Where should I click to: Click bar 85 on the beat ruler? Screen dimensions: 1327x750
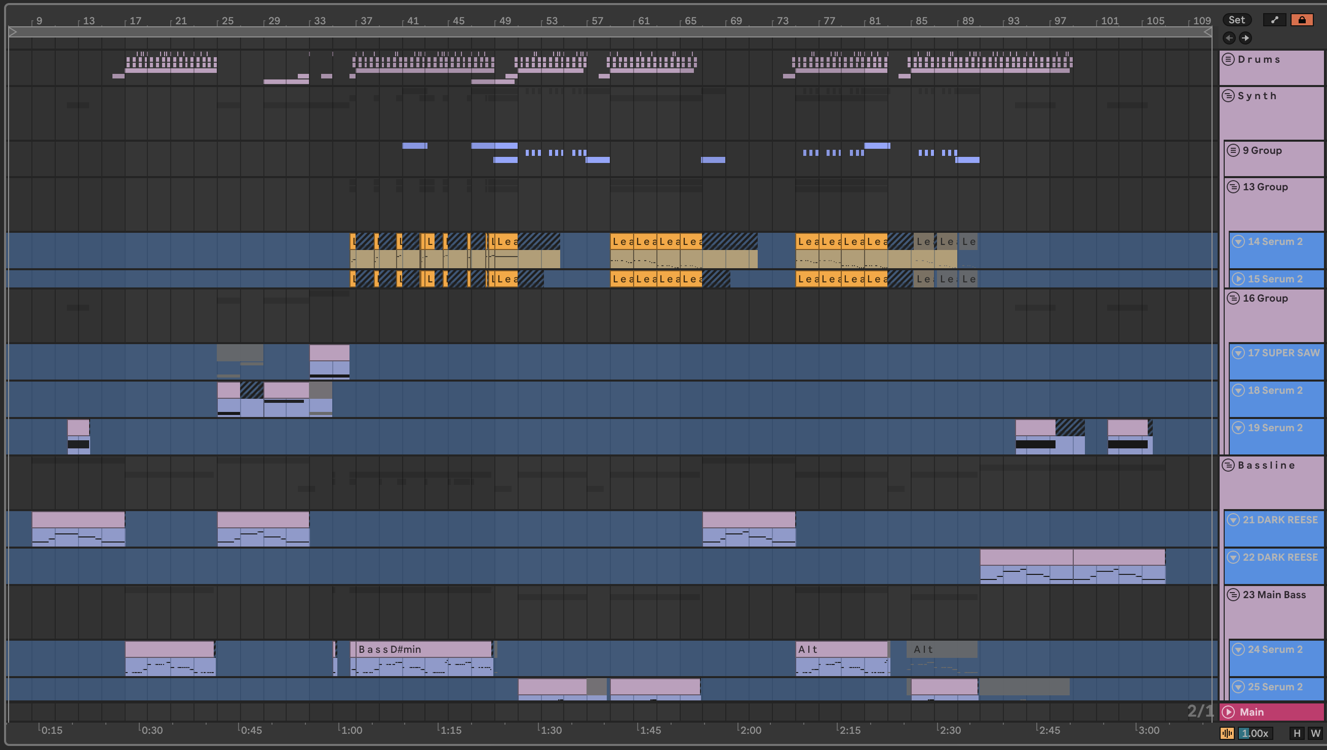pyautogui.click(x=921, y=21)
